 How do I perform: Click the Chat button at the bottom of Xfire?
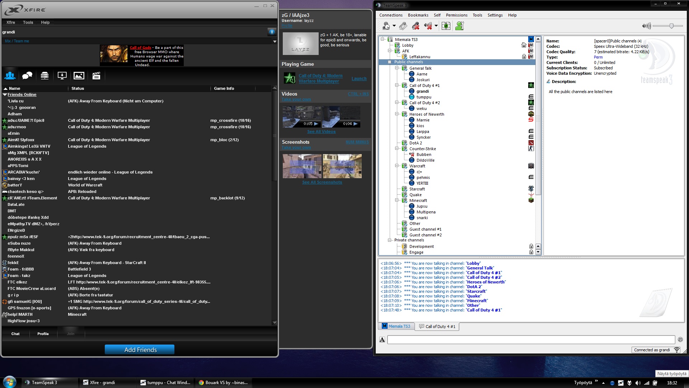coord(15,334)
